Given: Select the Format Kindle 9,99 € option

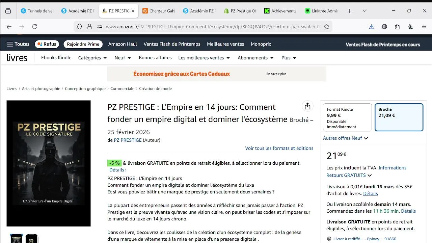Looking at the screenshot, I should click(347, 117).
